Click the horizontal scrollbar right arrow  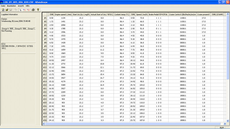[x=225, y=124]
